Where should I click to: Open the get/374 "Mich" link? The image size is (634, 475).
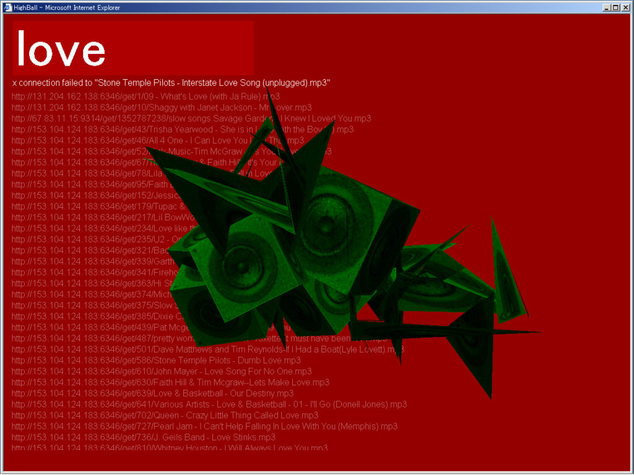tap(92, 294)
